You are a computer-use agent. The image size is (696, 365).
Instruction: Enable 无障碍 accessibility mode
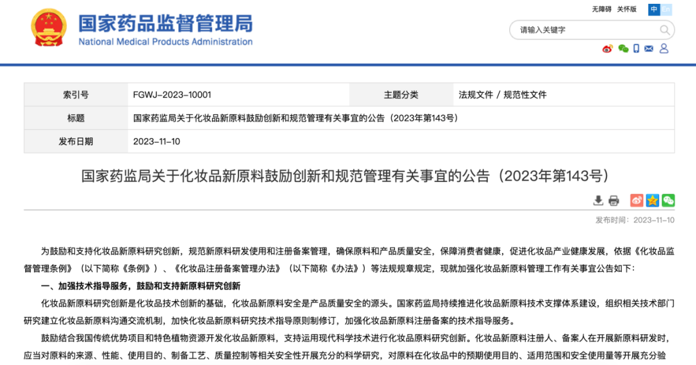click(601, 9)
